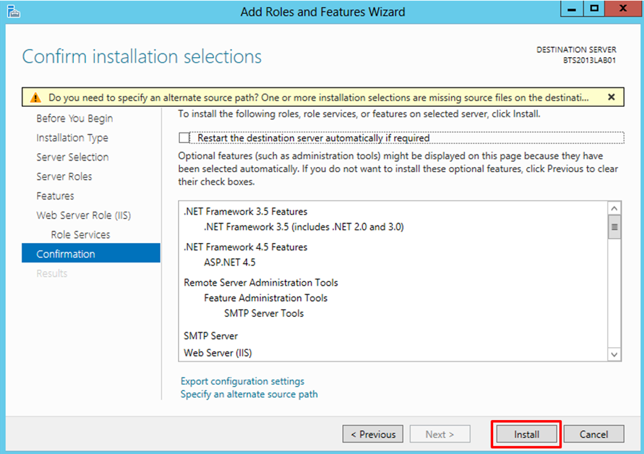Viewport: 644px width, 454px height.
Task: Click Export configuration settings link
Action: [x=242, y=381]
